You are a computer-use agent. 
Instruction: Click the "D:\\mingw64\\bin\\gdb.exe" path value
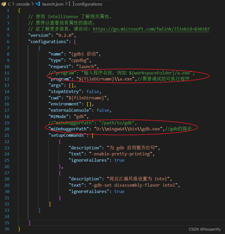[128, 129]
